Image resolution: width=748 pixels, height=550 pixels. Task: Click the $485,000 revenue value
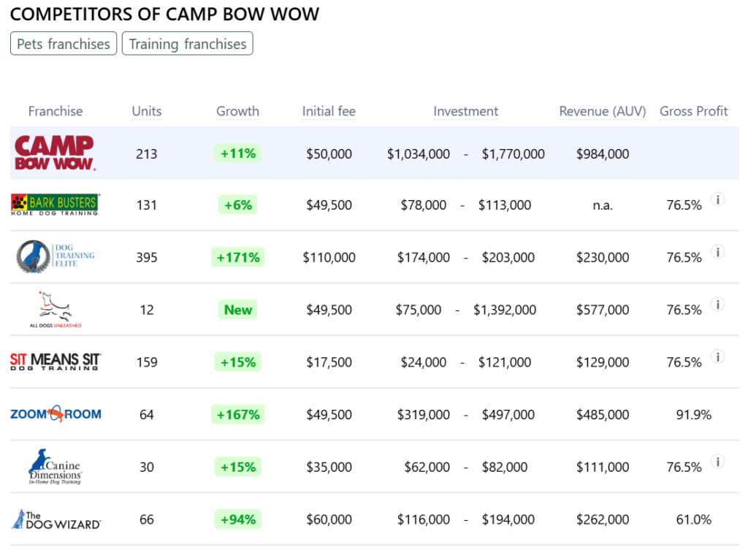[x=603, y=415]
